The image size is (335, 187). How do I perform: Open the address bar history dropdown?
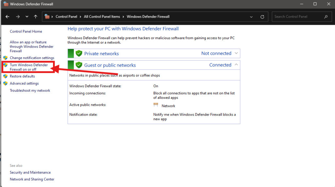(x=251, y=17)
